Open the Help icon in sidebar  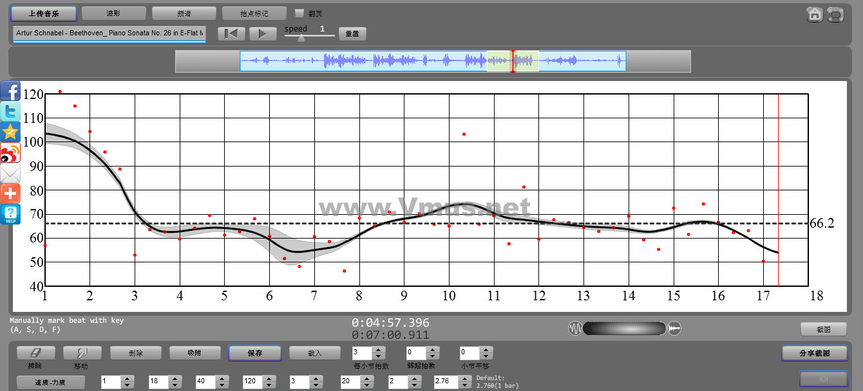(x=10, y=214)
